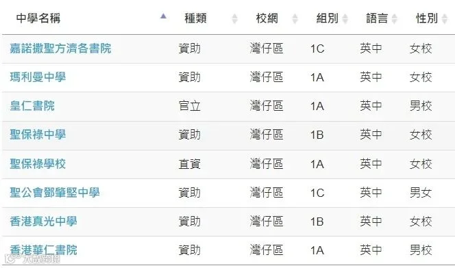Sort by 中學名稱 ascending arrow icon

(163, 16)
